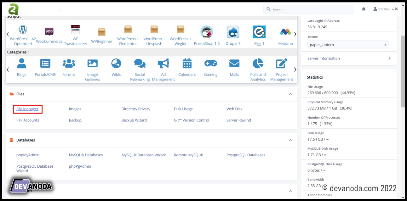Screen dimensions: 407x201
Task: Open Git Version Control link
Action: tap(192, 120)
